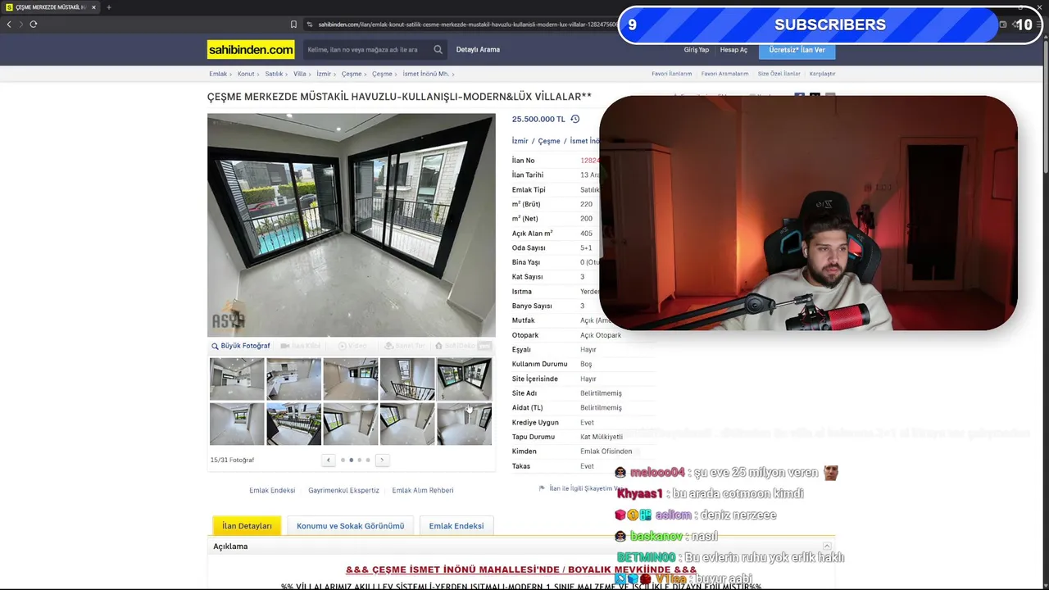Image resolution: width=1049 pixels, height=590 pixels.
Task: Open Favori İlanlarım in the header
Action: pos(672,74)
